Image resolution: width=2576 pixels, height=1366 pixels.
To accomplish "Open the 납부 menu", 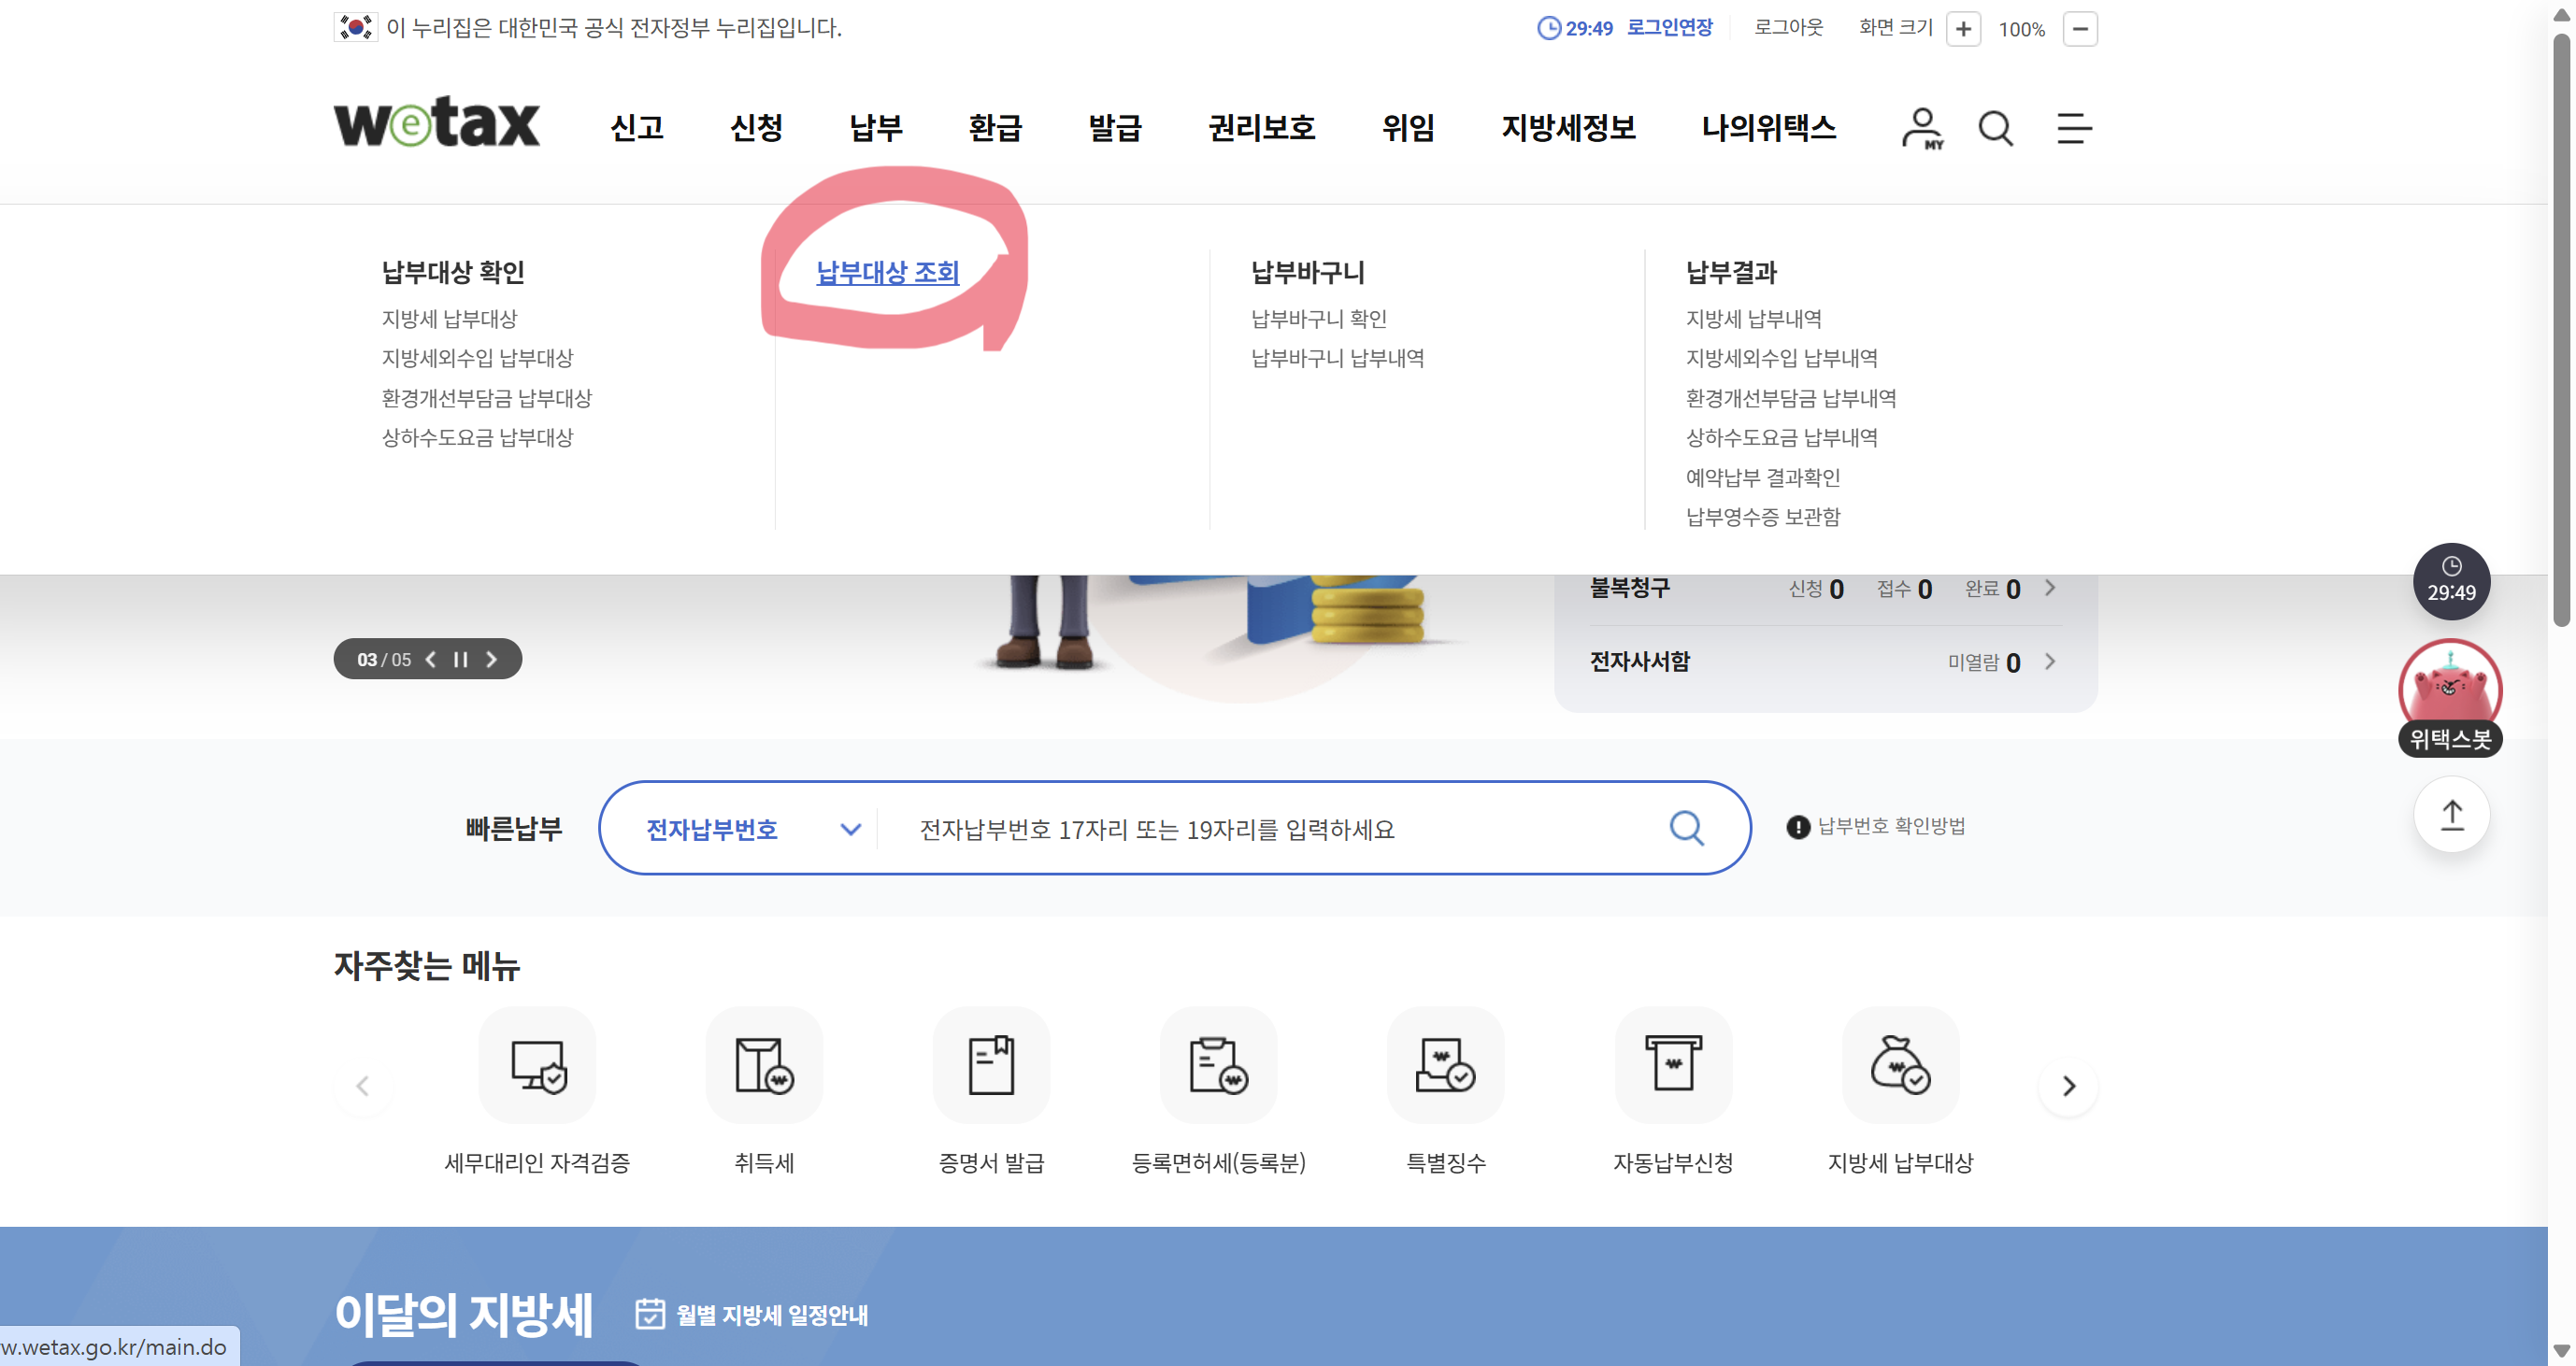I will tap(877, 128).
